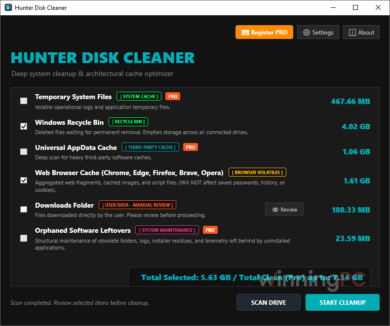Screen dimensions: 390x326
Task: Click the HUNTER DISK CLEANER heading
Action: (103, 58)
